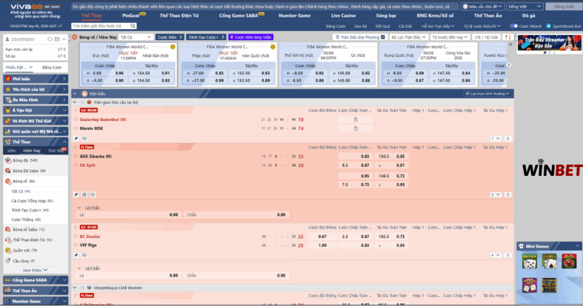Open the Sao Kê statement link

tap(360, 26)
